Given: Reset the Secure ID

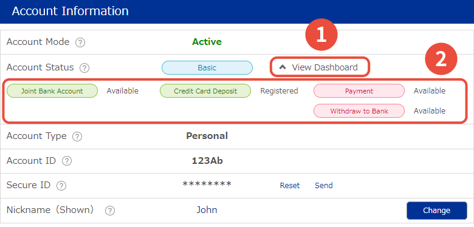Looking at the screenshot, I should [290, 185].
